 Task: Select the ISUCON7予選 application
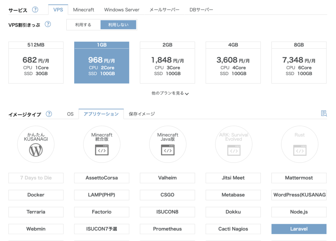click(x=102, y=229)
